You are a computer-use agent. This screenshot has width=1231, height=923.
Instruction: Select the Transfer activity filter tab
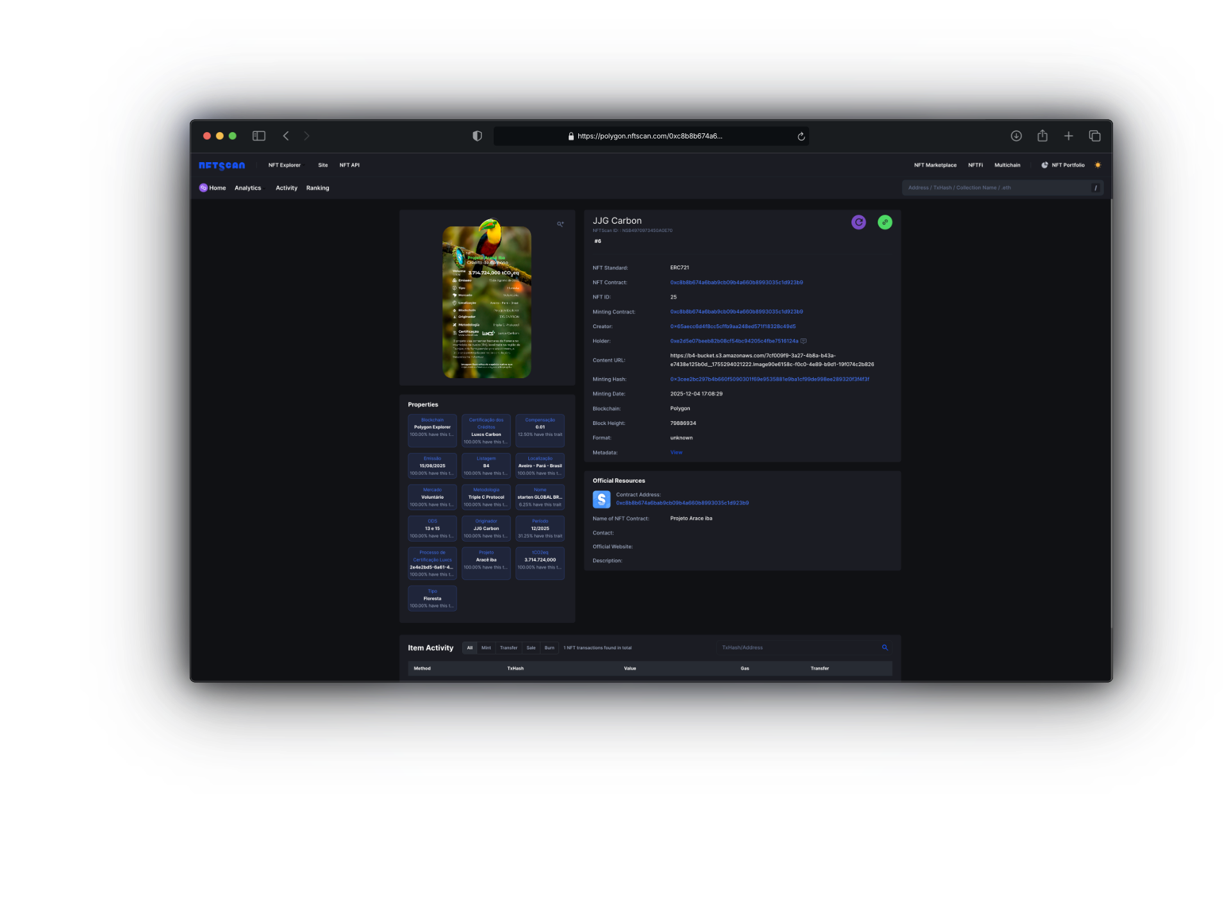coord(508,648)
